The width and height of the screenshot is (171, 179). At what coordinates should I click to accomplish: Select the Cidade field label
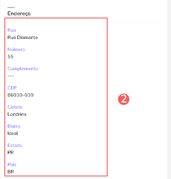click(x=15, y=107)
